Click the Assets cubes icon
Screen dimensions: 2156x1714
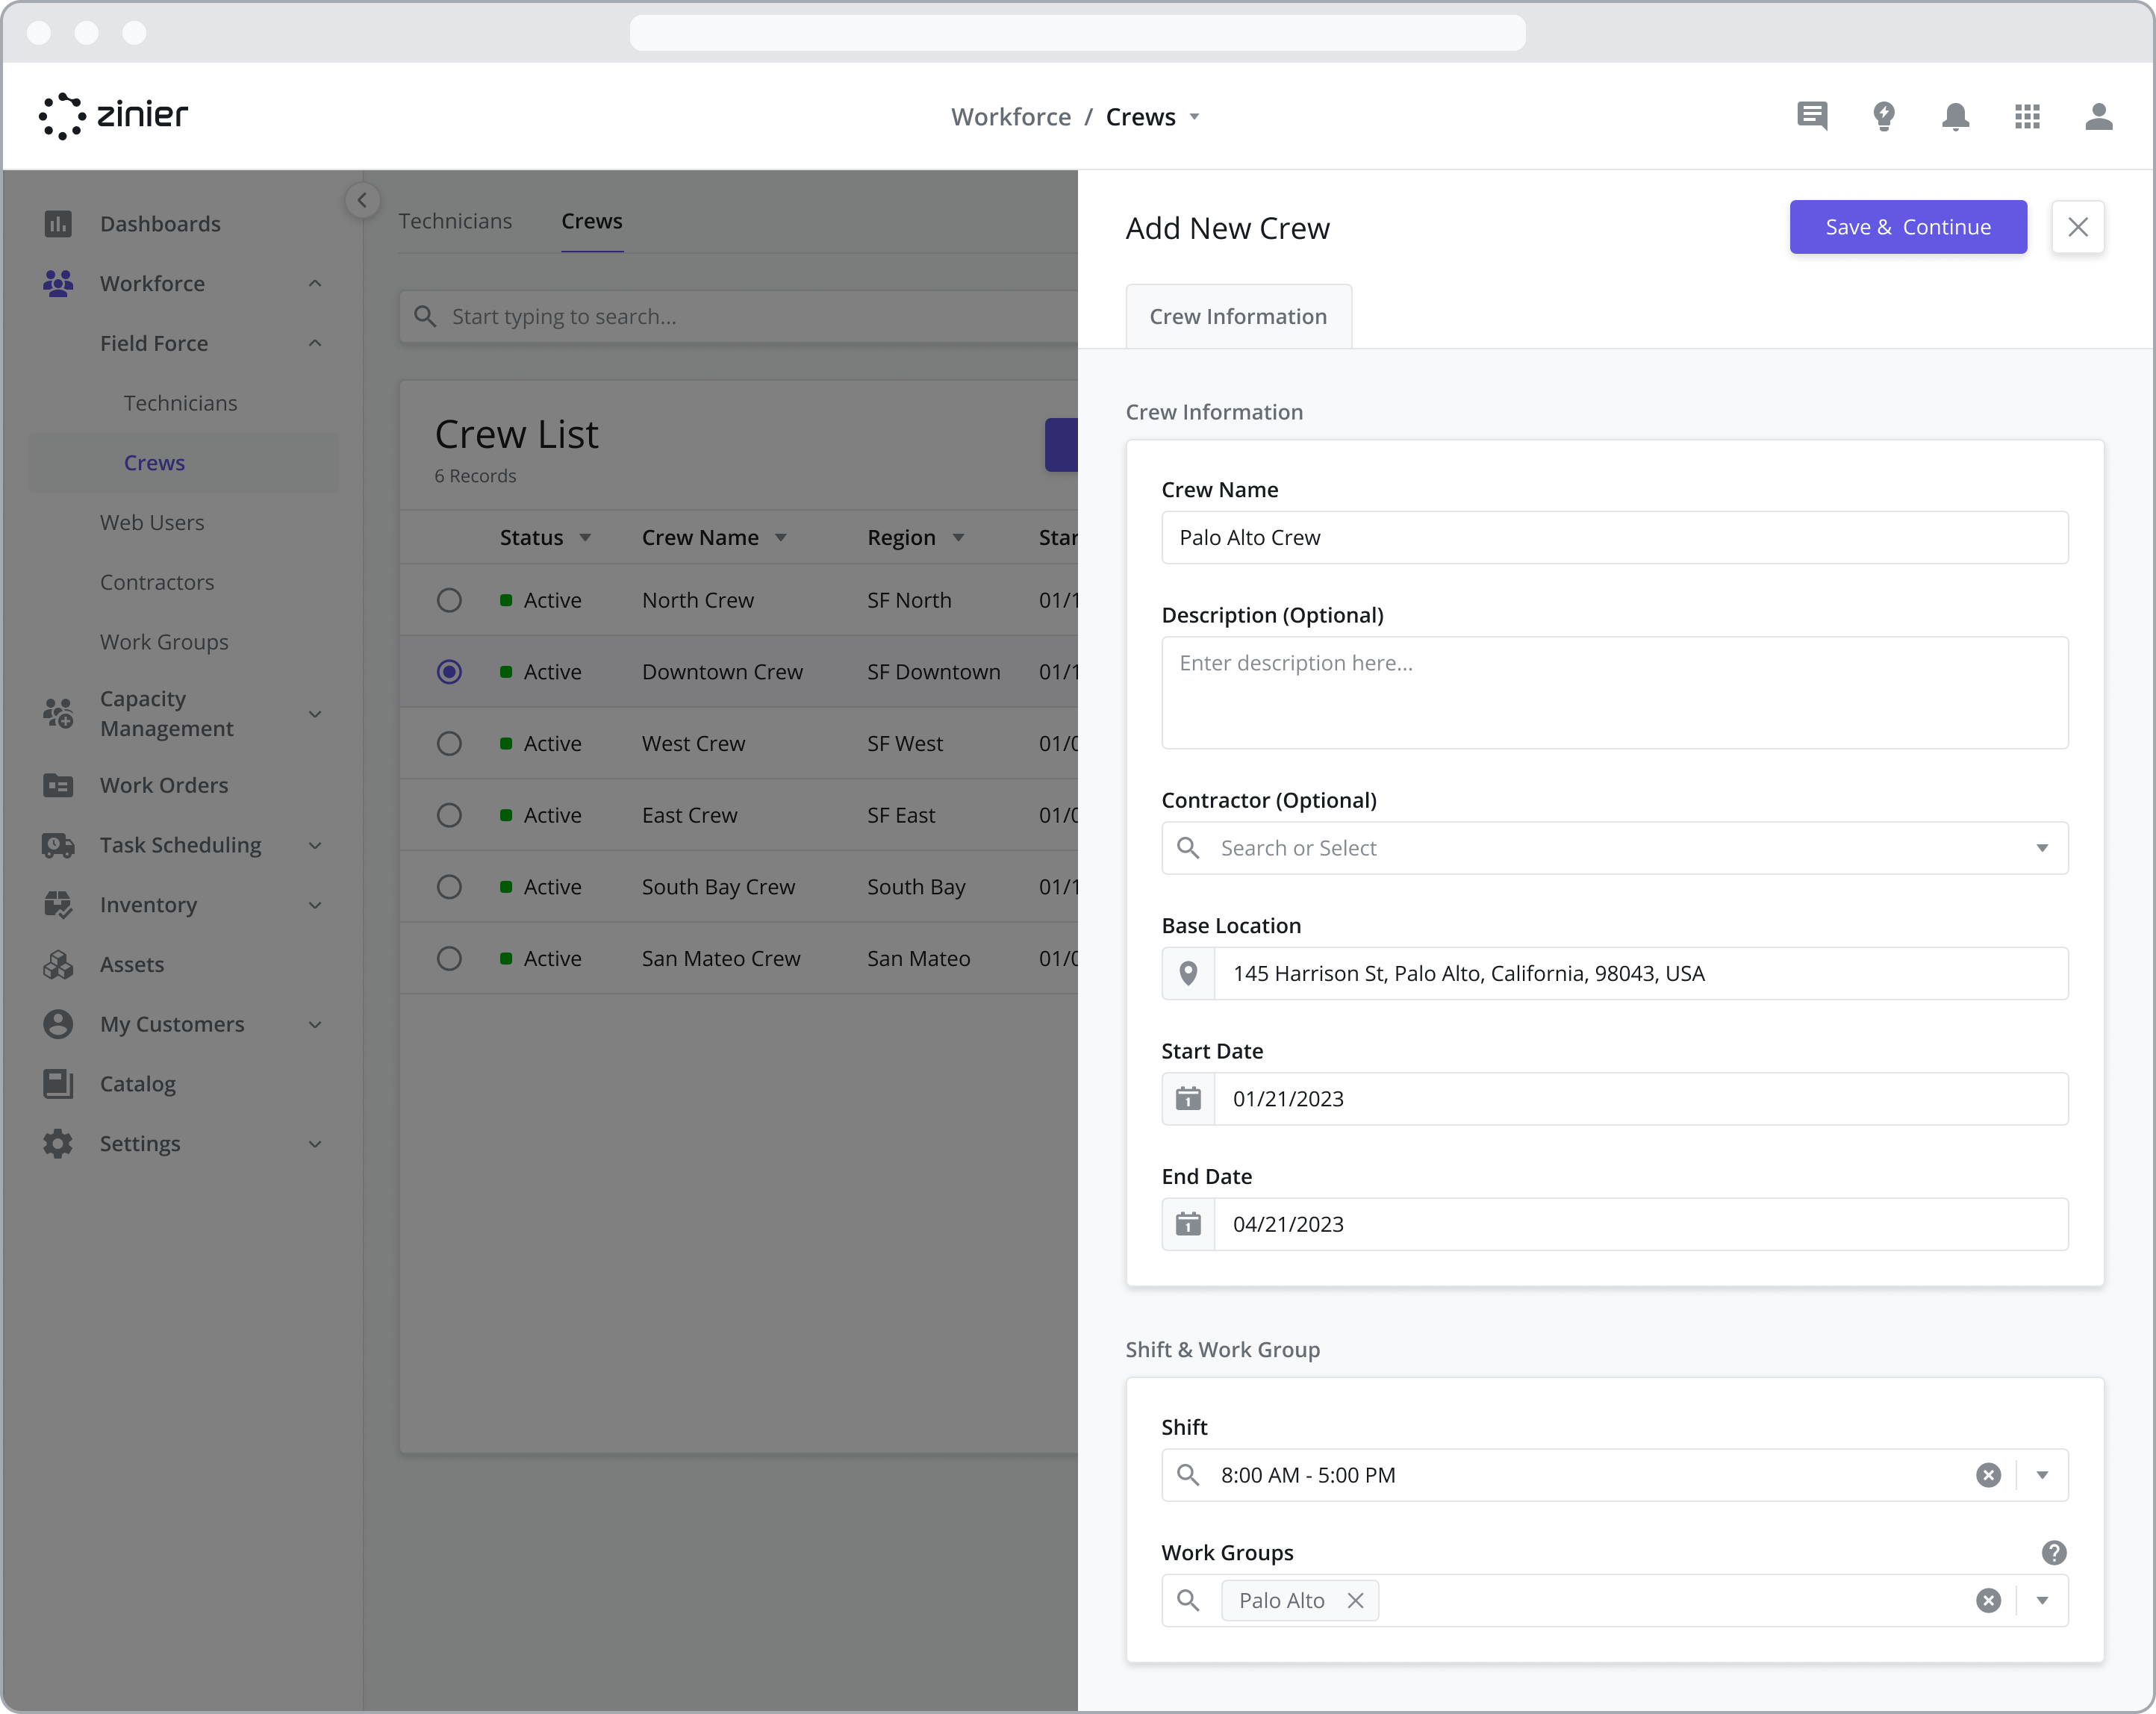pyautogui.click(x=58, y=964)
